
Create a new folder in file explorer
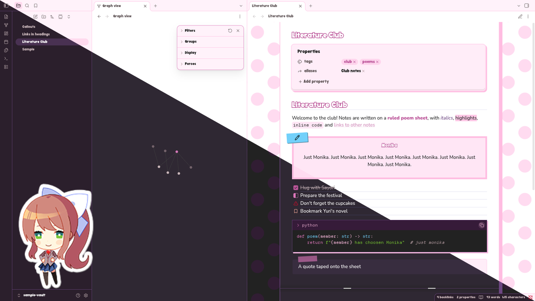44,17
